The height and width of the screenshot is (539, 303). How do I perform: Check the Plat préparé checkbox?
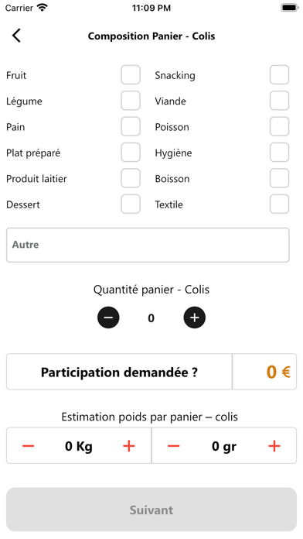tap(131, 153)
